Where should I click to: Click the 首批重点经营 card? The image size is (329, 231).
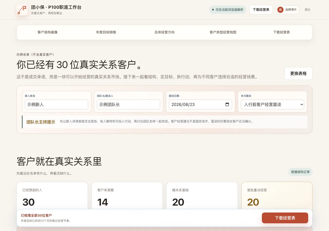tap(277, 196)
